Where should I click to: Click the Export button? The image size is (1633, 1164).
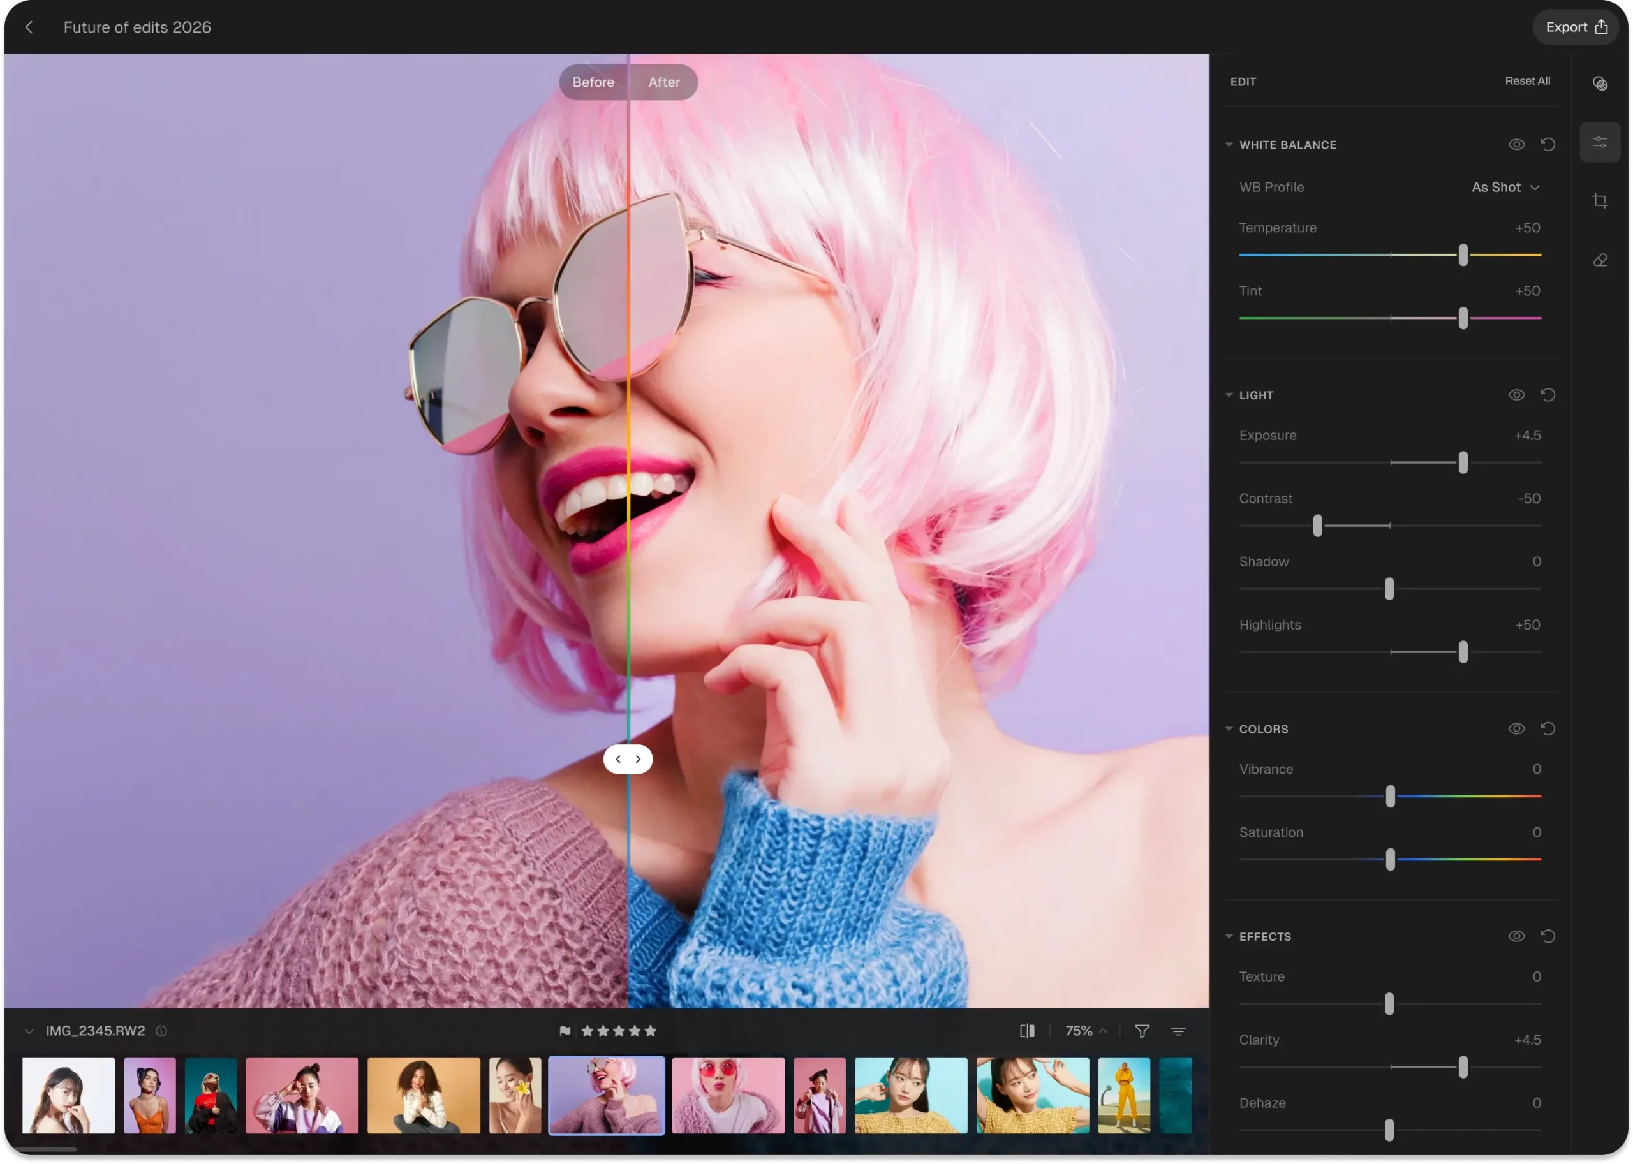1576,27
